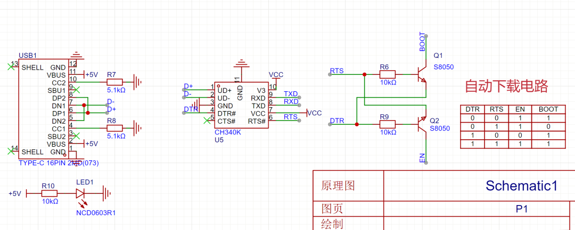Image resolution: width=575 pixels, height=230 pixels.
Task: Click the D+ net label at CH340K pin 1
Action: tap(188, 86)
